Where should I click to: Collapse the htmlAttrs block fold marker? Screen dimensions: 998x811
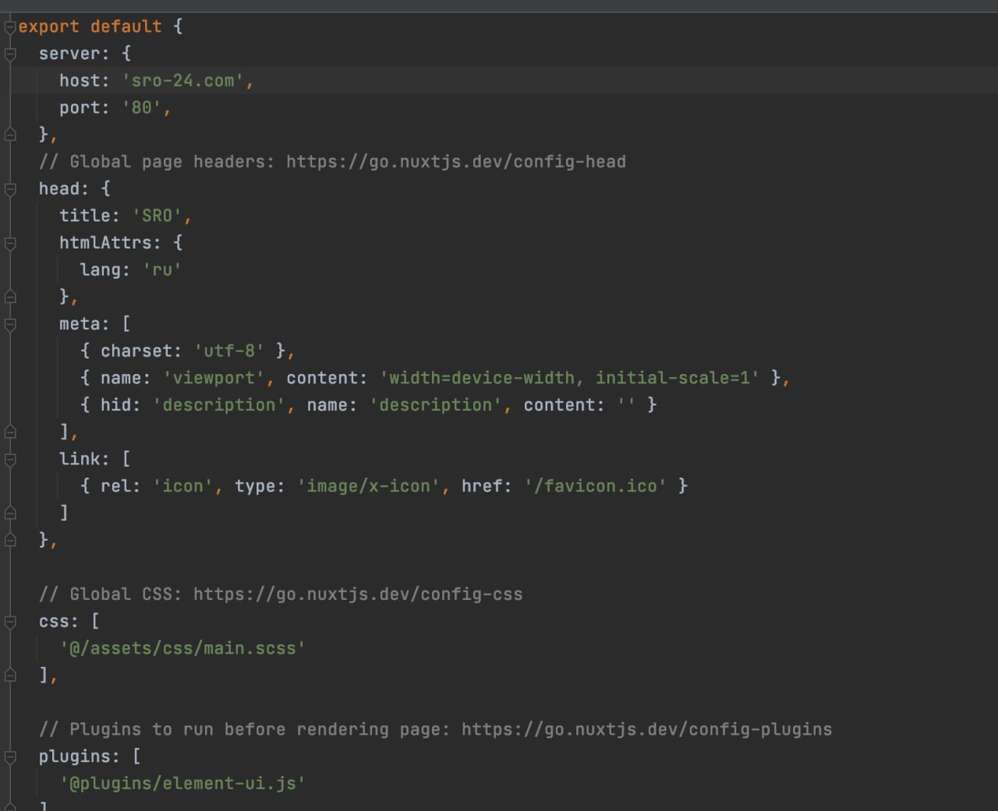(10, 244)
